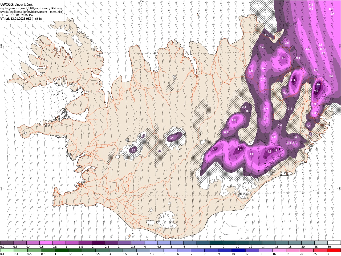341x256 pixels.
Task: Click the '20W' longitude label at top
Action: pos(142,1)
